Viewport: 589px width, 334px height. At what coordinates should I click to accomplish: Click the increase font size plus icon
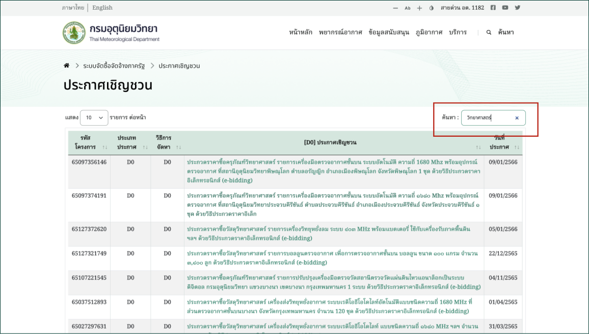tap(419, 8)
